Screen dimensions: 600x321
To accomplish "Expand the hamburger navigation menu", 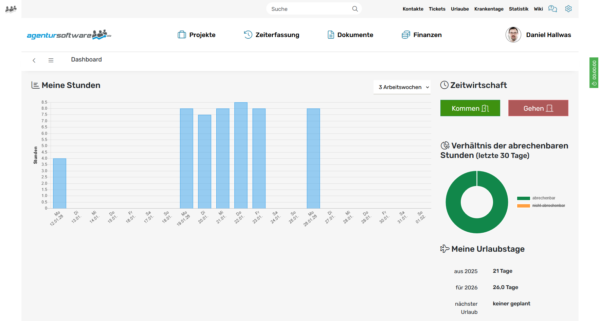I will [51, 60].
